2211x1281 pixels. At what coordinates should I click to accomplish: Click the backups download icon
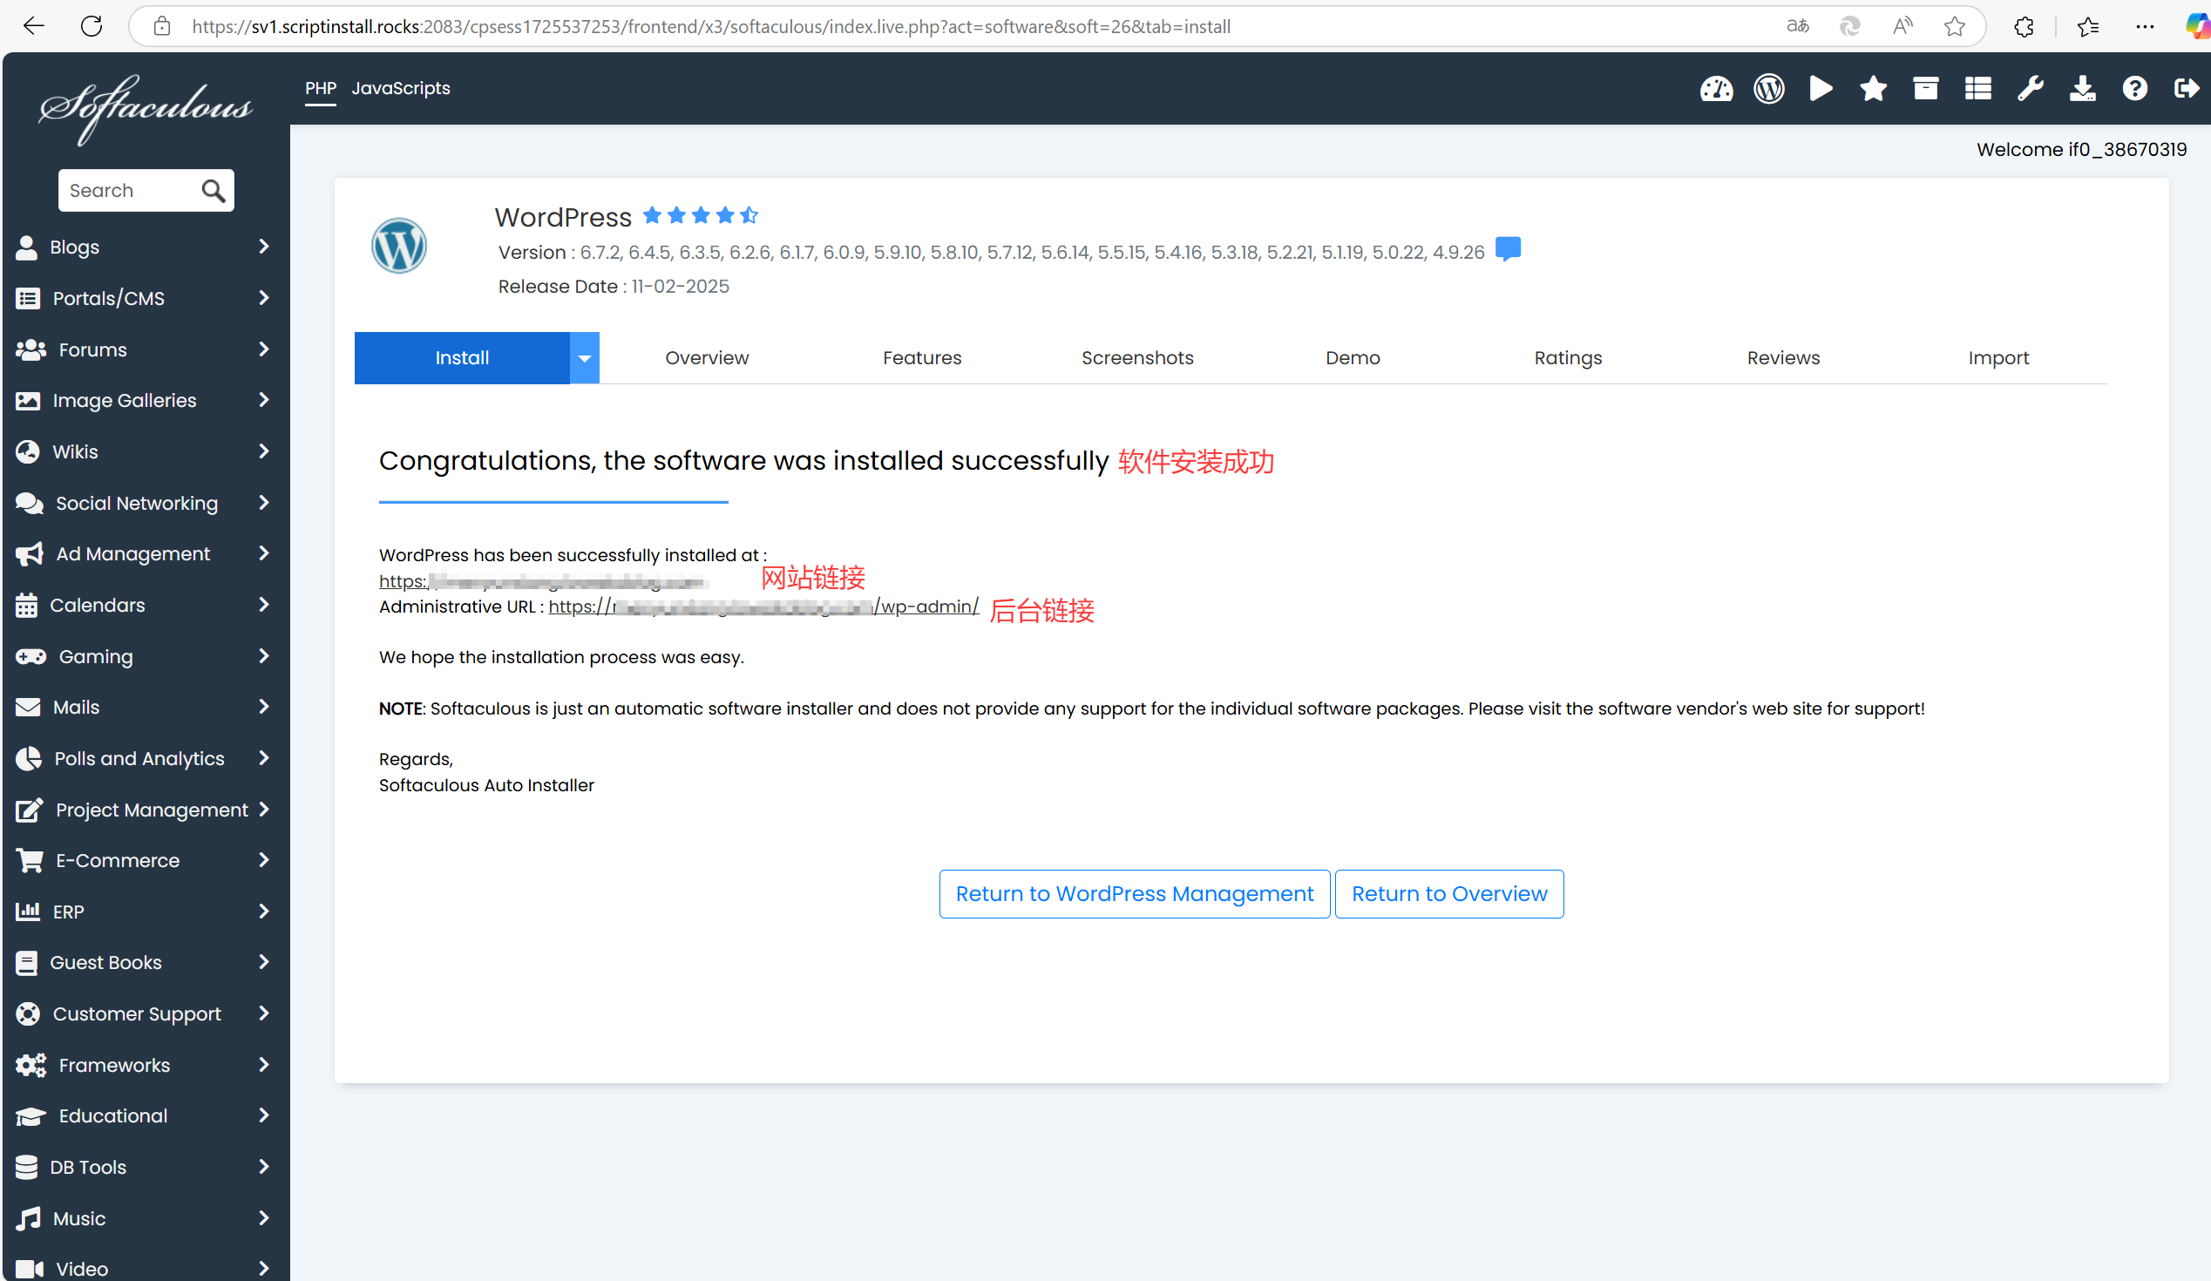2082,89
